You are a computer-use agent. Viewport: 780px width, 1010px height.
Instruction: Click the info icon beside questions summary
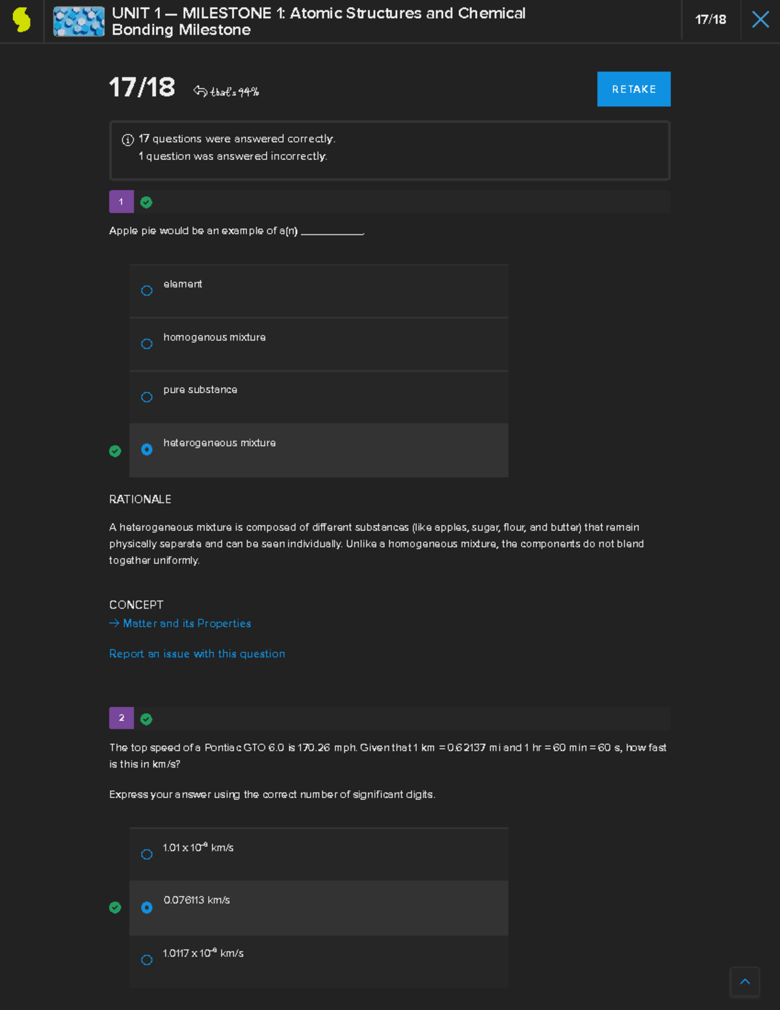(x=127, y=139)
